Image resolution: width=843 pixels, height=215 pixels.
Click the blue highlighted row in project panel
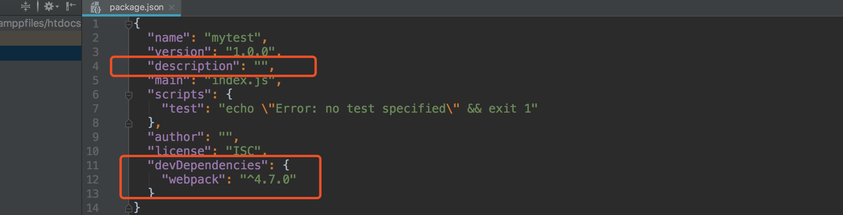pos(40,53)
